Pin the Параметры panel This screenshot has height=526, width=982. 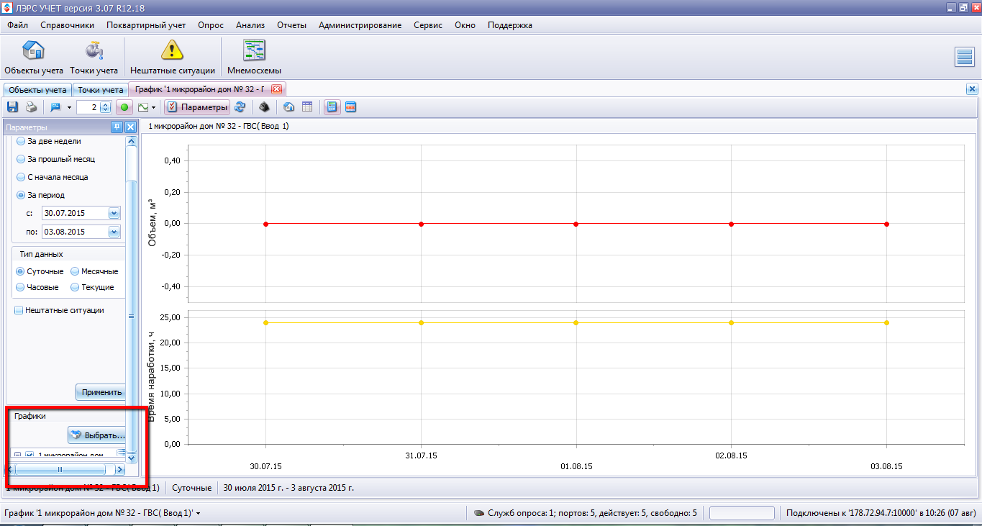117,127
